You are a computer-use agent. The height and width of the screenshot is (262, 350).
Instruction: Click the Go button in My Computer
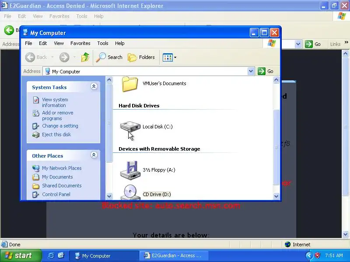point(266,71)
